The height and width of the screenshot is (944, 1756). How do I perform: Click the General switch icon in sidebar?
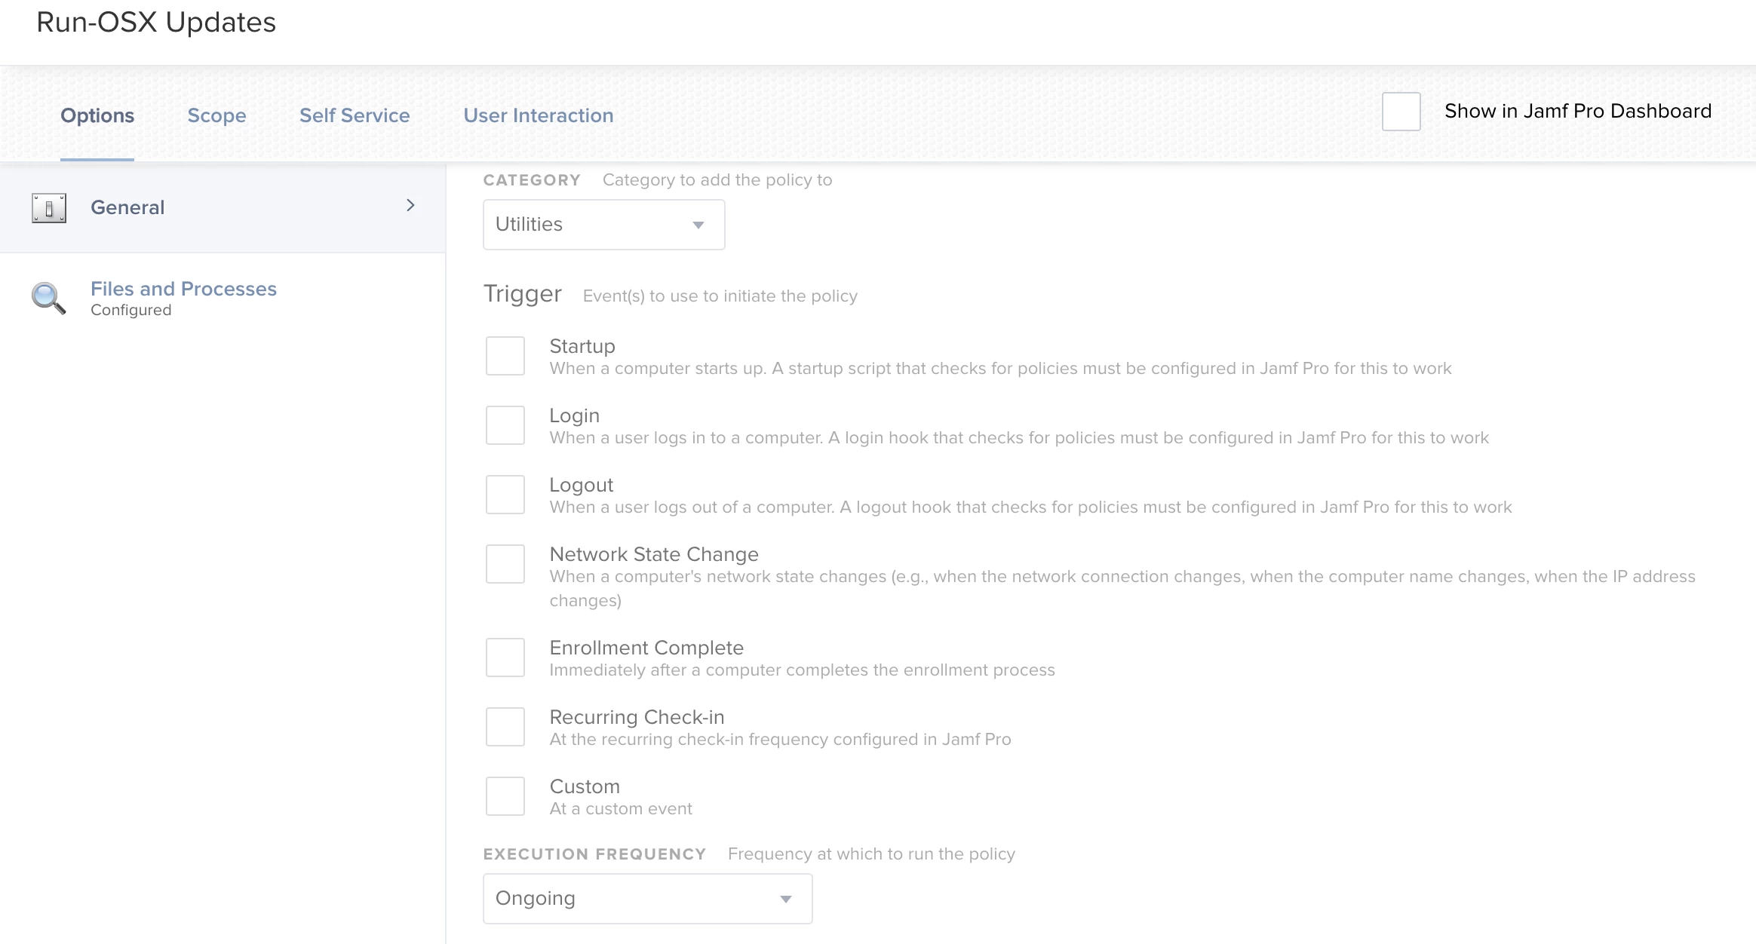[49, 207]
